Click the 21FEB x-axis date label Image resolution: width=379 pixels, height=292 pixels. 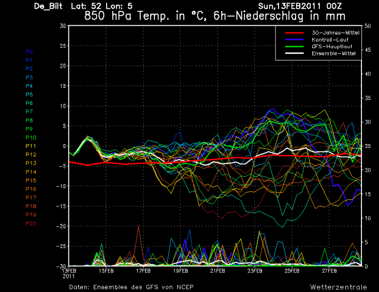[x=217, y=271]
